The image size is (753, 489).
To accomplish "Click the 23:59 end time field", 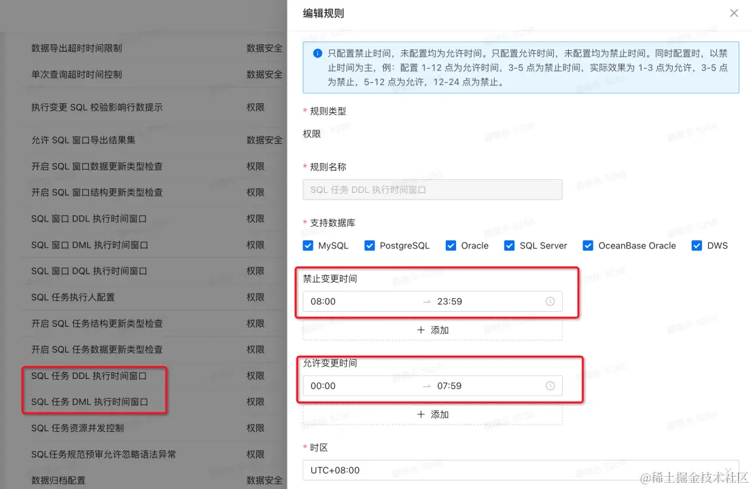I will coord(449,302).
